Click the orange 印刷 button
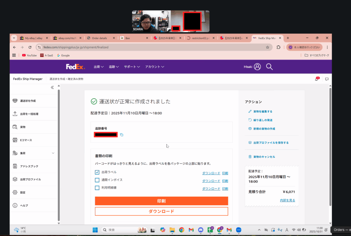Screen dimensions: 351x236 (x=161, y=201)
